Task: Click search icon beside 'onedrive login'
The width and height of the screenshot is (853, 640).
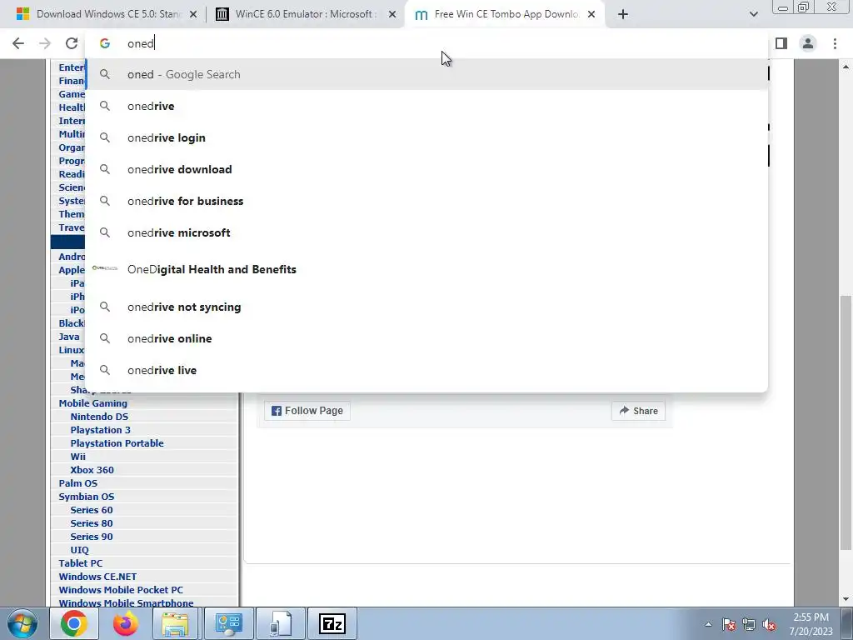Action: pyautogui.click(x=104, y=137)
